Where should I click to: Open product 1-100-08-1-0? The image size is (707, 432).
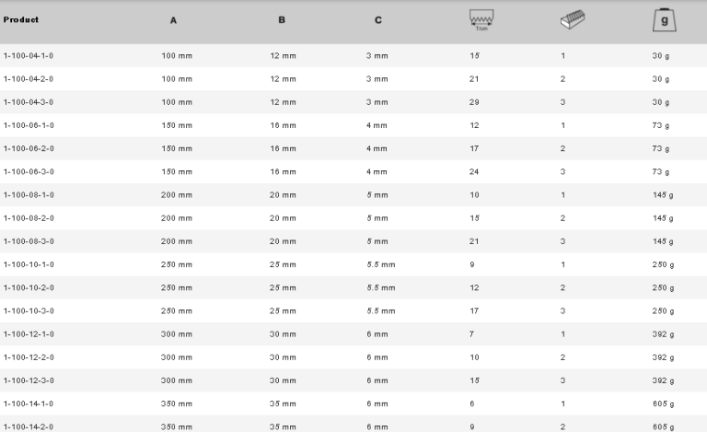(x=35, y=195)
